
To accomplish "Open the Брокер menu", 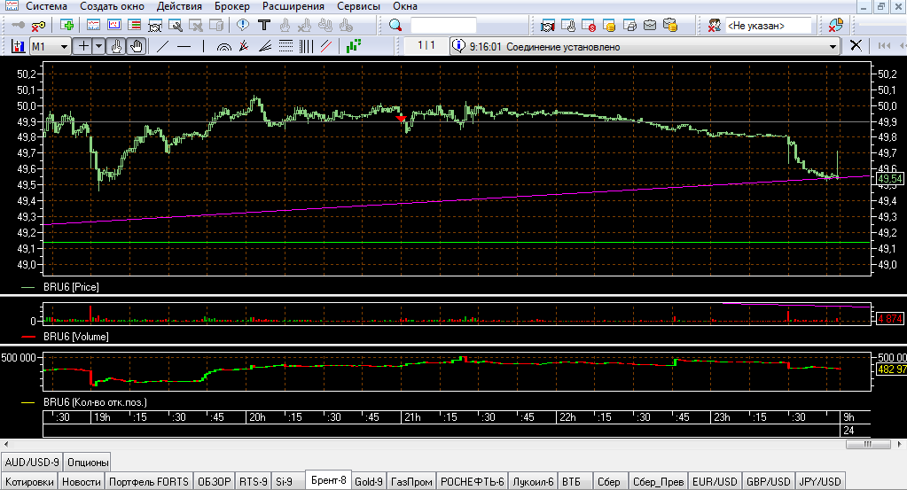I will click(x=232, y=6).
